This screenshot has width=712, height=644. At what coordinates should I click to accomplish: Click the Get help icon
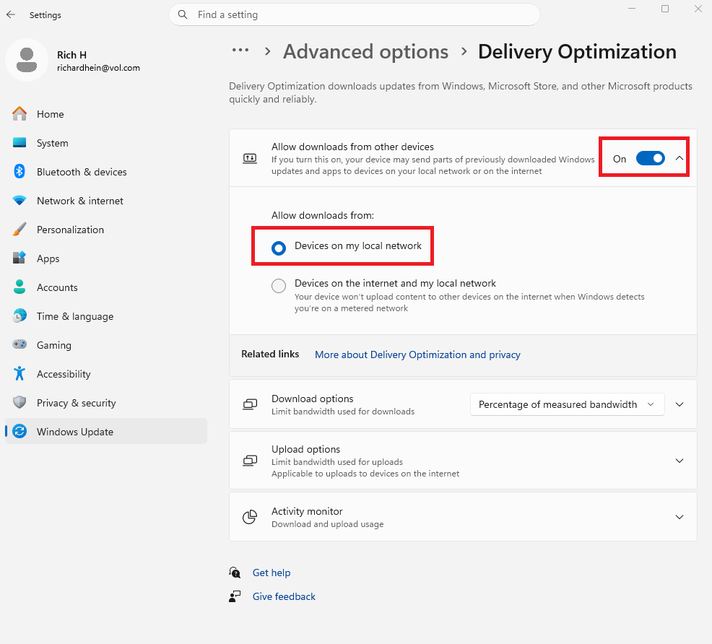235,573
